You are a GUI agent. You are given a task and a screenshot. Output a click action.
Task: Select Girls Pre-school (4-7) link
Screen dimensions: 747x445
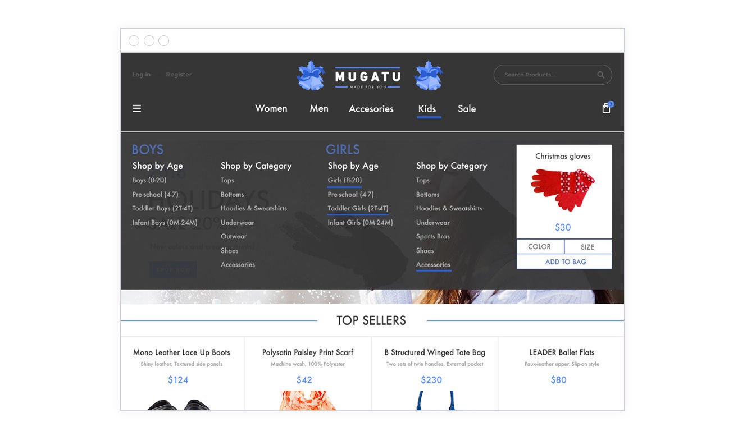tap(350, 195)
